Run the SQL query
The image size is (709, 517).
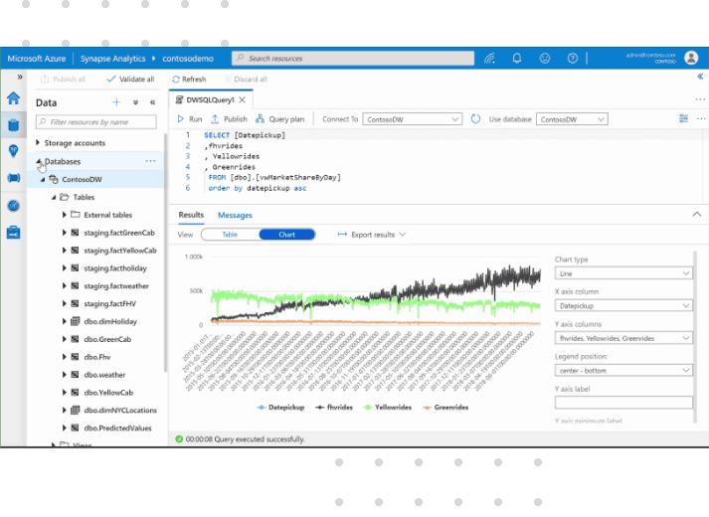point(190,119)
